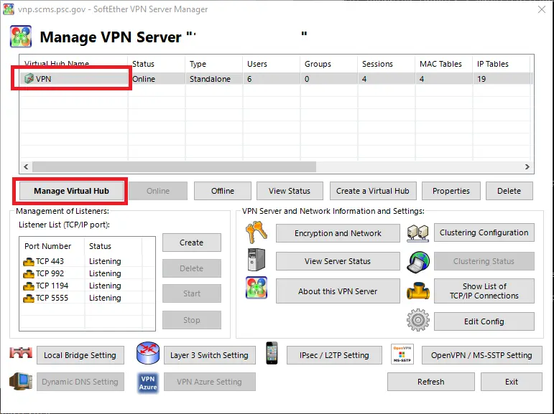Click the VPN Azure Setting button
Viewport: 554px width, 414px height.
coord(210,382)
